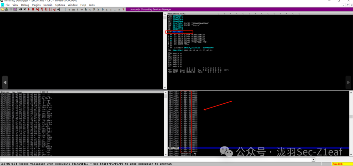Select the ESP register value 014C745C

click(x=178, y=23)
